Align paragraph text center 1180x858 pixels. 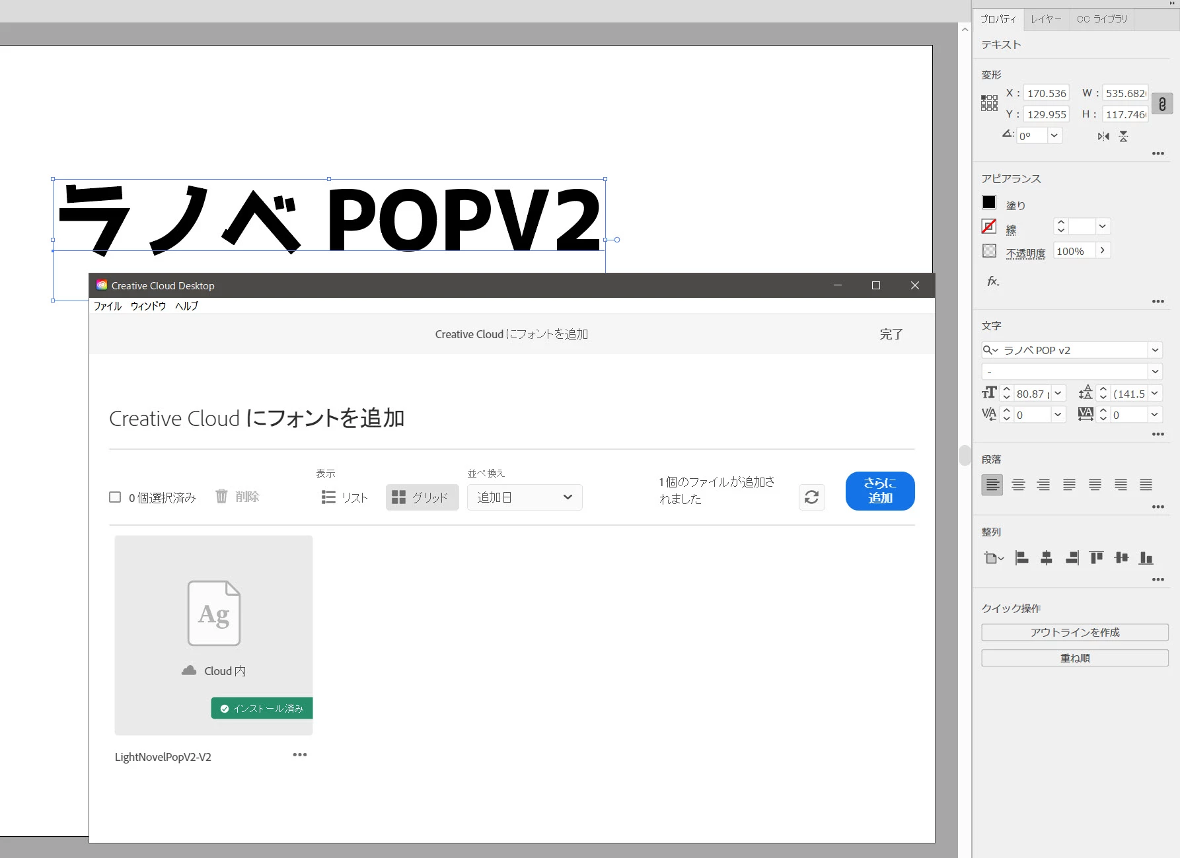click(x=1019, y=485)
